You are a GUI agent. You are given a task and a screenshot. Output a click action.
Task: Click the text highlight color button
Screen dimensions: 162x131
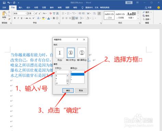pos(43,18)
